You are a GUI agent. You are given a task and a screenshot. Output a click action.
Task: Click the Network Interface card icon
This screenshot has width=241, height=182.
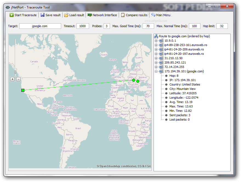pos(90,15)
